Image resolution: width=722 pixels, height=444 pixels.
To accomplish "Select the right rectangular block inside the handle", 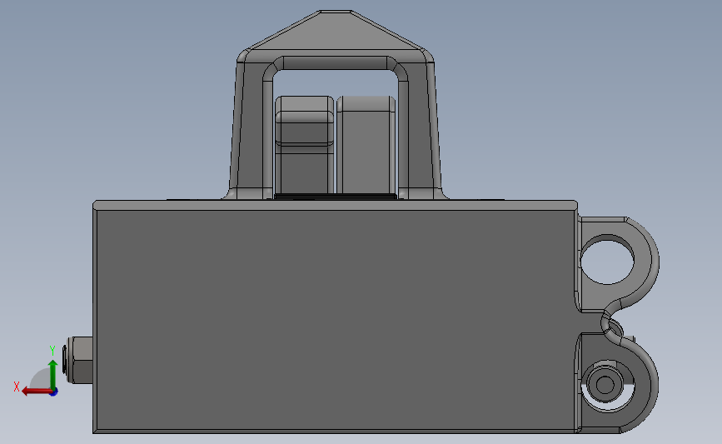I will coord(366,145).
